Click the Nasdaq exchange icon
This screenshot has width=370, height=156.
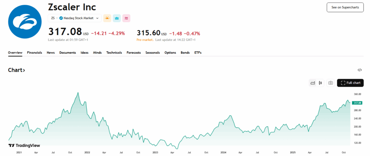click(x=61, y=18)
